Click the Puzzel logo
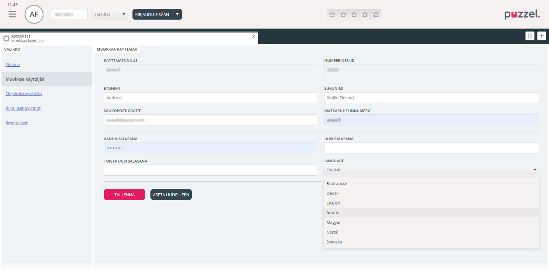 click(522, 15)
